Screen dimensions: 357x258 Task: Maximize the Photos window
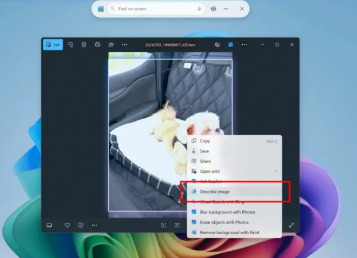(277, 45)
